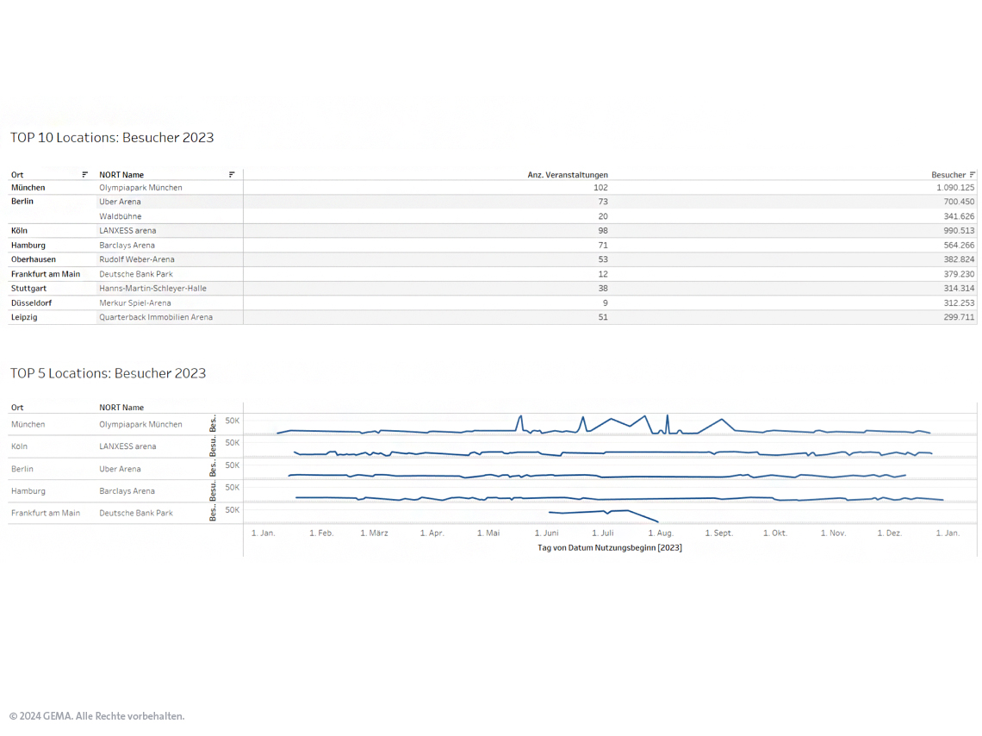Click the TOP 5 Locations title
Image resolution: width=982 pixels, height=736 pixels.
(x=108, y=373)
